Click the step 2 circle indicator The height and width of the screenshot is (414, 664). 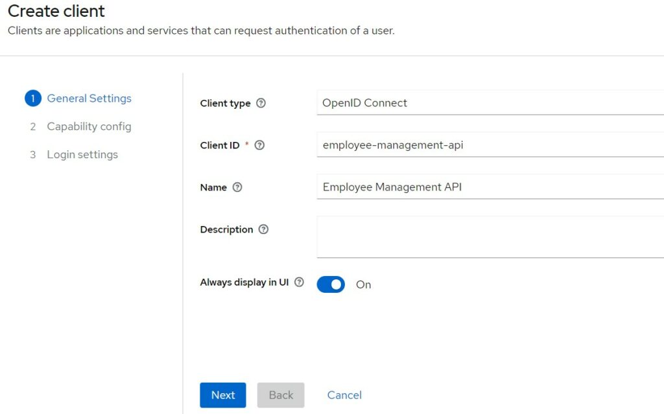click(x=33, y=126)
